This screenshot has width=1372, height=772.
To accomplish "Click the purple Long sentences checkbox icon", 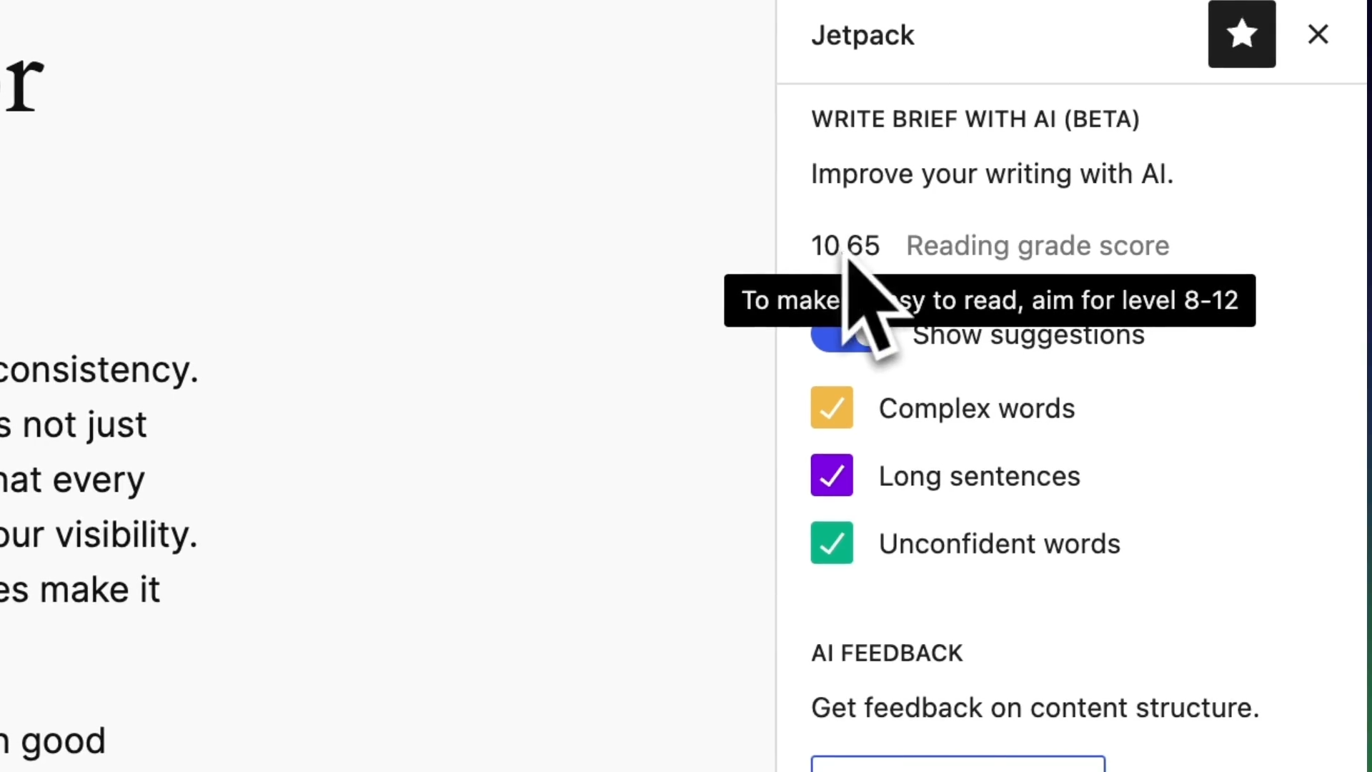I will point(831,476).
